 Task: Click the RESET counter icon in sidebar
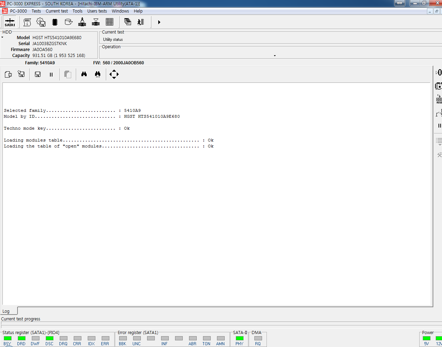439,99
